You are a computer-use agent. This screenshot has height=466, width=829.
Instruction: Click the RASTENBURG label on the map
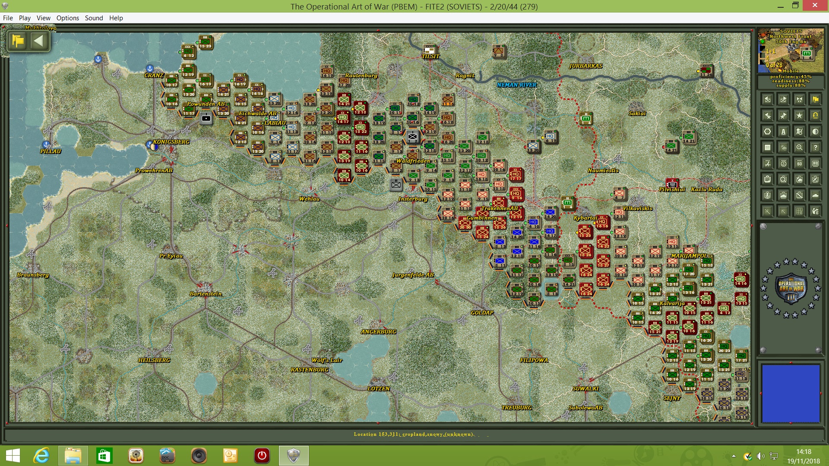(310, 370)
